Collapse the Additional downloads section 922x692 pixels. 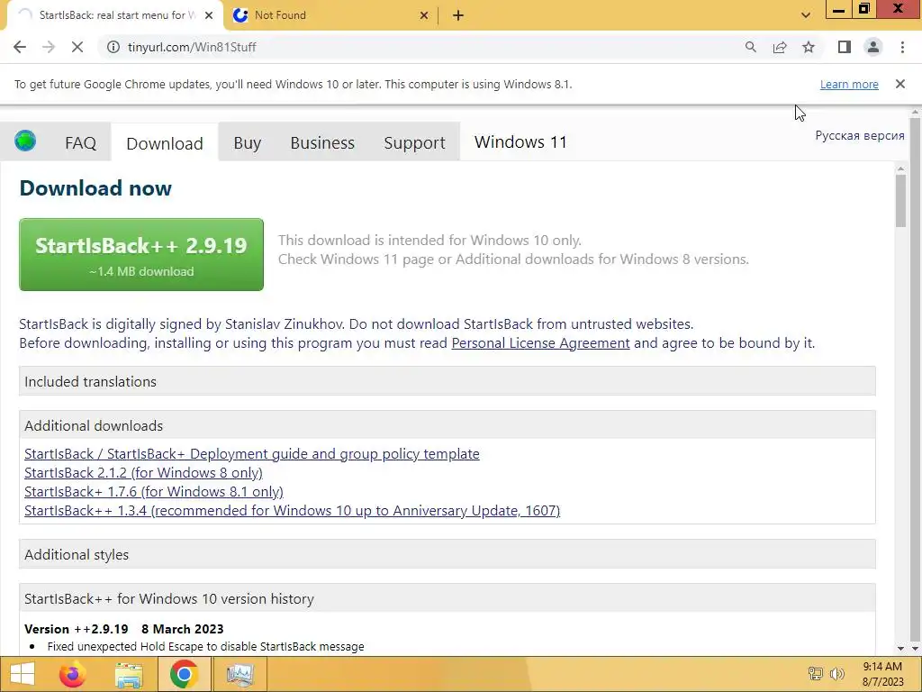[447, 425]
